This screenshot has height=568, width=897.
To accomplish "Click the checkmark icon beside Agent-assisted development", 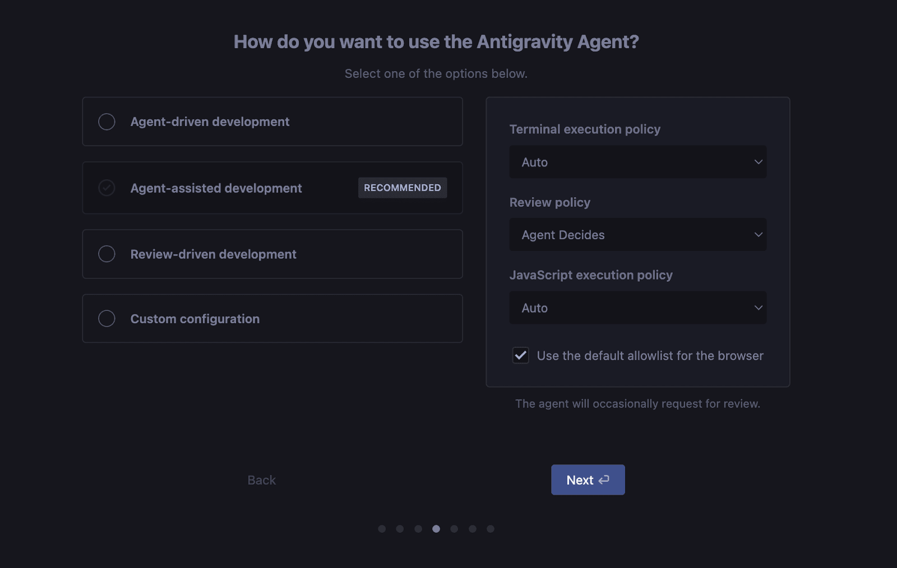I will [107, 188].
